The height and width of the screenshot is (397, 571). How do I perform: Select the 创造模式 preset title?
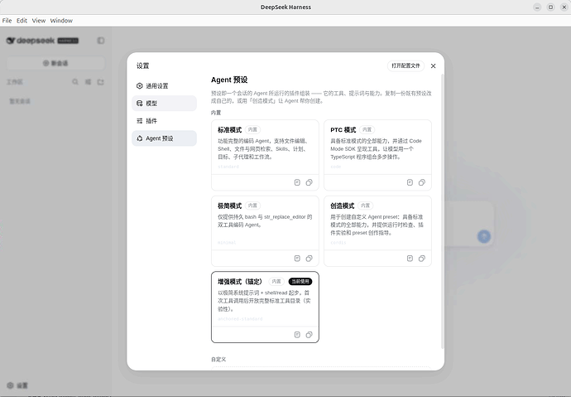point(343,206)
